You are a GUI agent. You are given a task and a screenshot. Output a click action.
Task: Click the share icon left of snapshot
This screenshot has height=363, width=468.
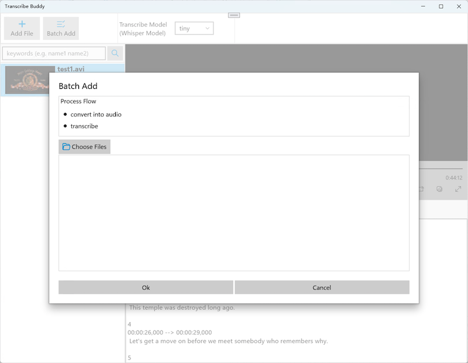(x=421, y=189)
